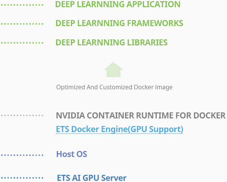Click green dotted line beside DEEP LEARNNING LIBRARIES
This screenshot has width=227, height=182.
(22, 43)
